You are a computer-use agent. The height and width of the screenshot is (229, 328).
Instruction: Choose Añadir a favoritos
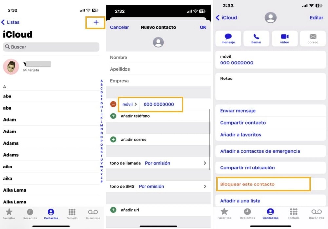(x=241, y=135)
